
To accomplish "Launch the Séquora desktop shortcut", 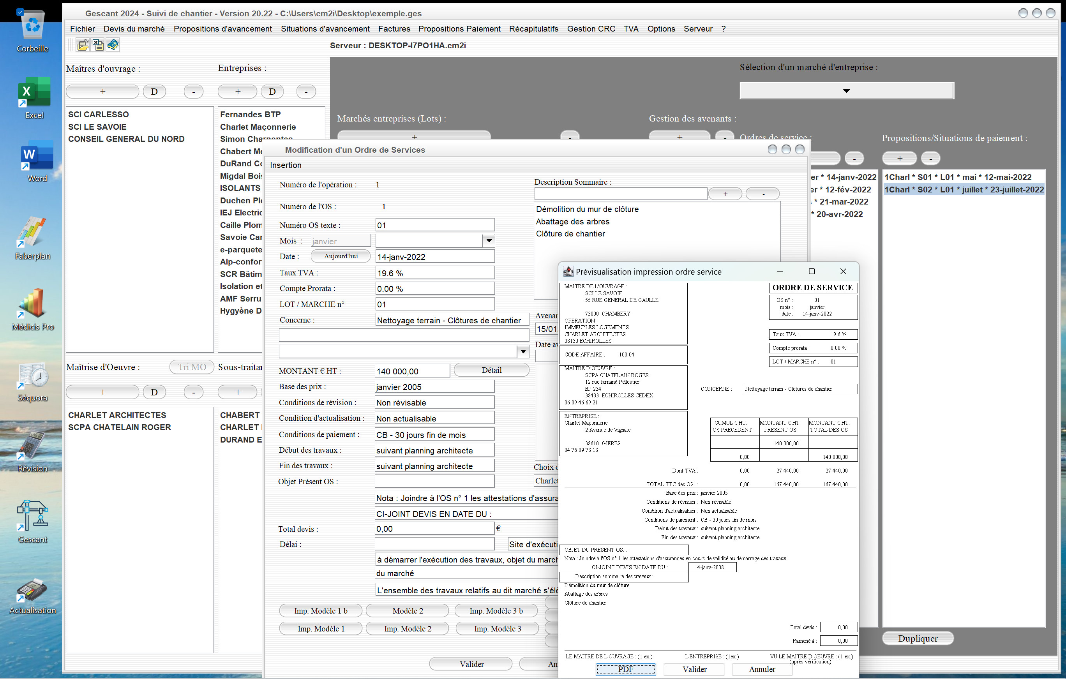I will click(32, 381).
